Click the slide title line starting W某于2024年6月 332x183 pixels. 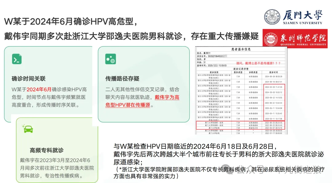click(71, 21)
